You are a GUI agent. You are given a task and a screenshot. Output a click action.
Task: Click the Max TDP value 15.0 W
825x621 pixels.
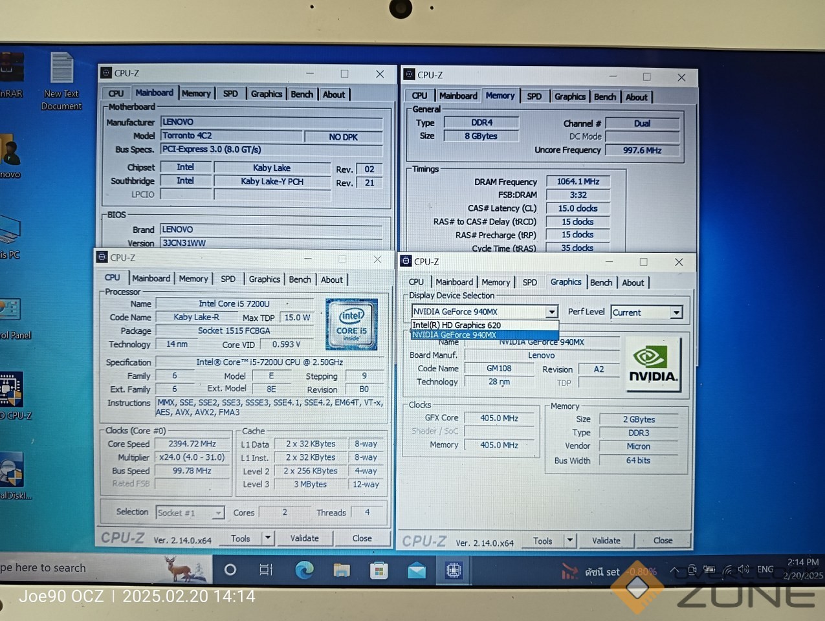(x=297, y=318)
